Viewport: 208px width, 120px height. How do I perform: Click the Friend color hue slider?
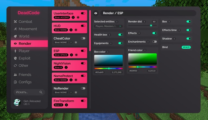[142, 67]
